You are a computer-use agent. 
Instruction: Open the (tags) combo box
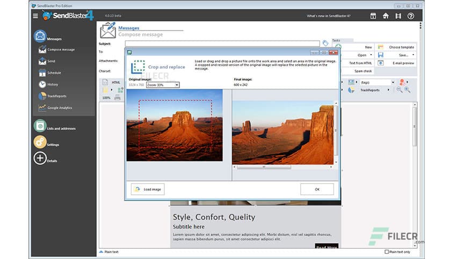378,82
